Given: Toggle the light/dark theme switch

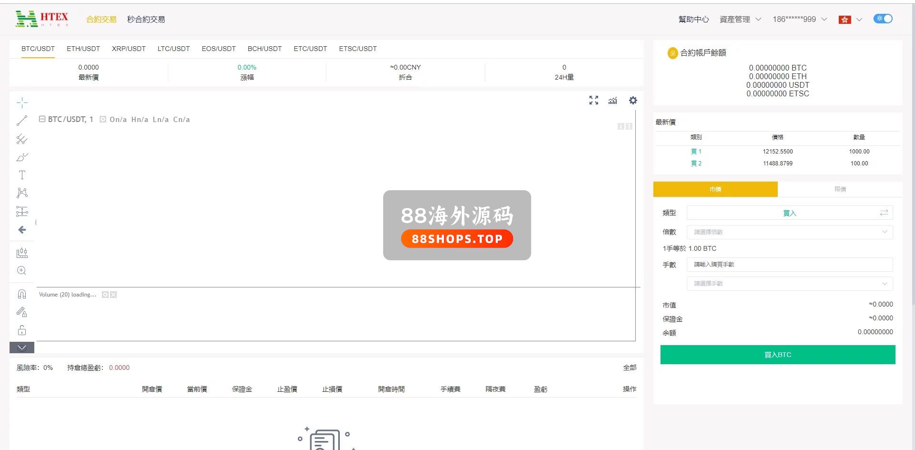Looking at the screenshot, I should click(x=883, y=19).
